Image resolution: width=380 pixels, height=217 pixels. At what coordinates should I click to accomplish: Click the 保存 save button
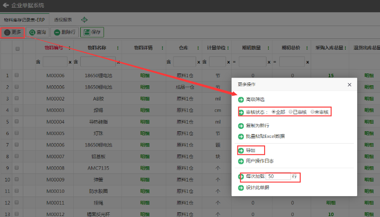pyautogui.click(x=92, y=32)
